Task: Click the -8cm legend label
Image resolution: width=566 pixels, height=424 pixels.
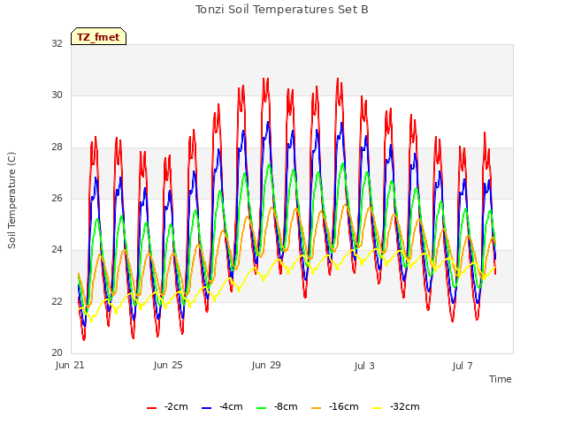Action: 286,406
